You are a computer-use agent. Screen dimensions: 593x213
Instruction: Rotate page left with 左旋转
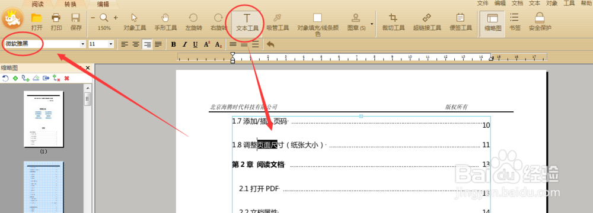pyautogui.click(x=193, y=21)
